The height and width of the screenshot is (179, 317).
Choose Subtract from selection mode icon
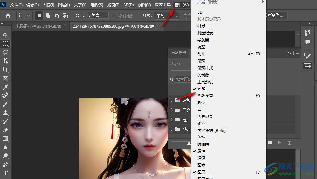pyautogui.click(x=57, y=16)
